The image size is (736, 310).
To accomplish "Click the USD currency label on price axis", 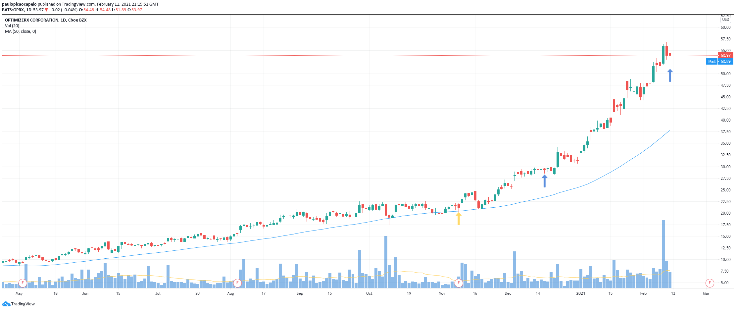I will coord(726,20).
